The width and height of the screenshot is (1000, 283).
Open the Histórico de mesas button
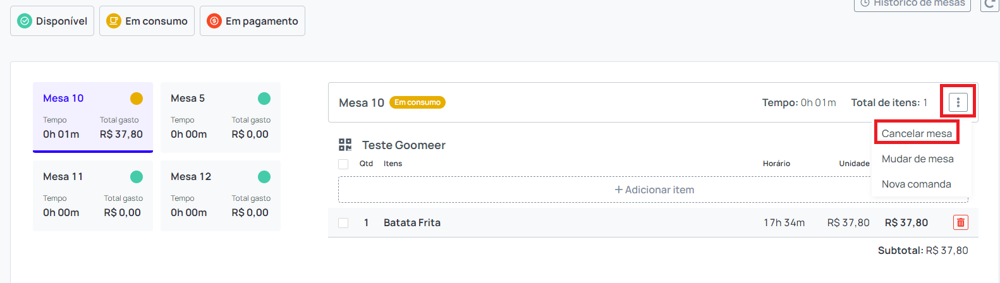pyautogui.click(x=912, y=4)
